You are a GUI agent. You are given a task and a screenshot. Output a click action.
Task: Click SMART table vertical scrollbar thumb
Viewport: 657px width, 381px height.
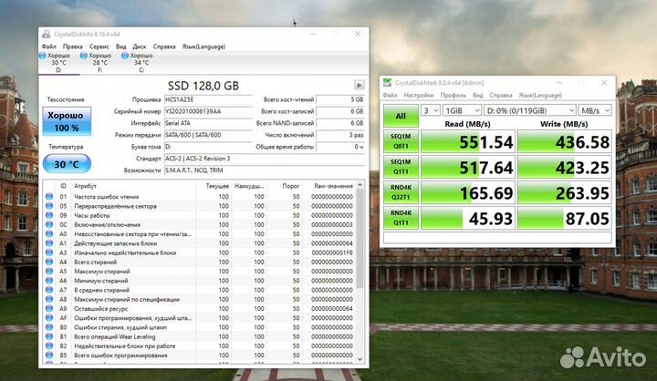pos(360,238)
